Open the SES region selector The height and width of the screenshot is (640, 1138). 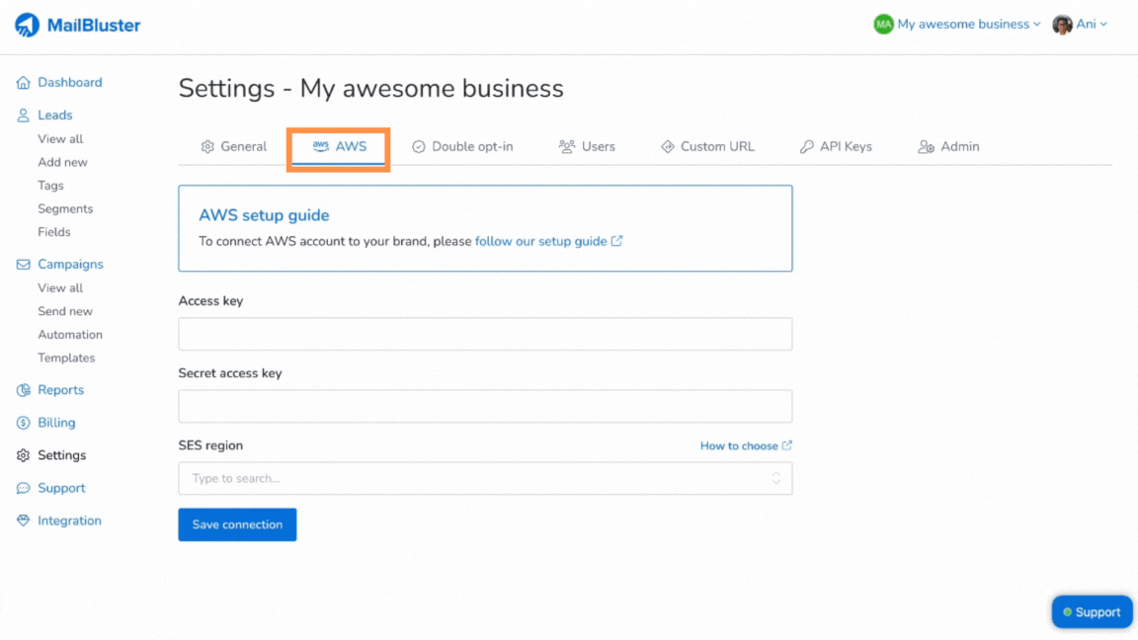(485, 478)
